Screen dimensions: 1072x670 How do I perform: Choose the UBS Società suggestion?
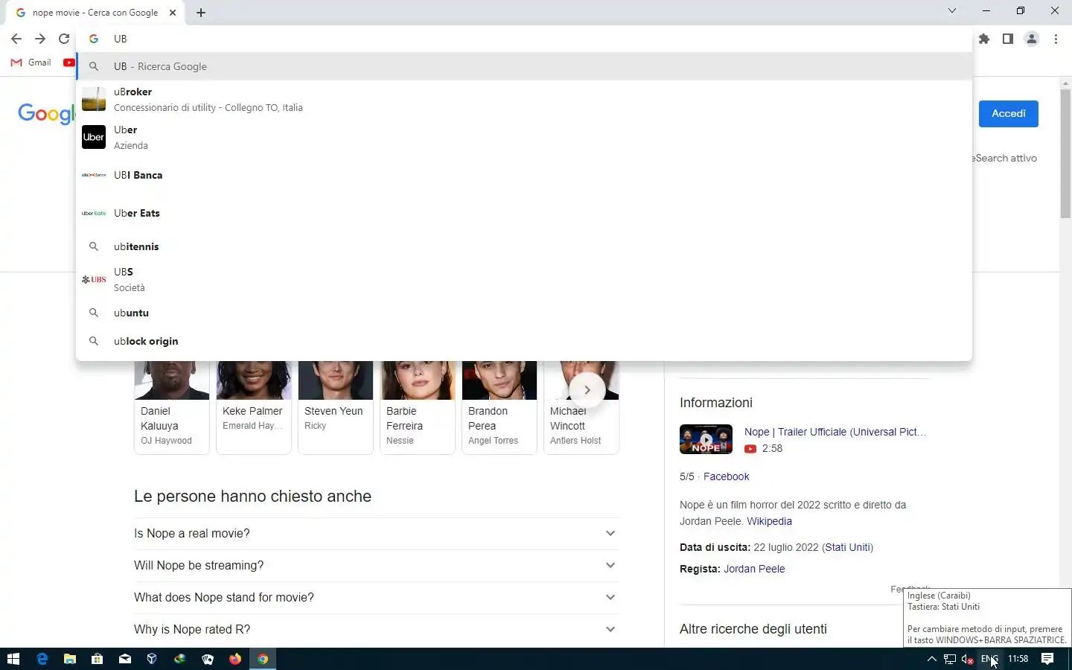pos(524,279)
